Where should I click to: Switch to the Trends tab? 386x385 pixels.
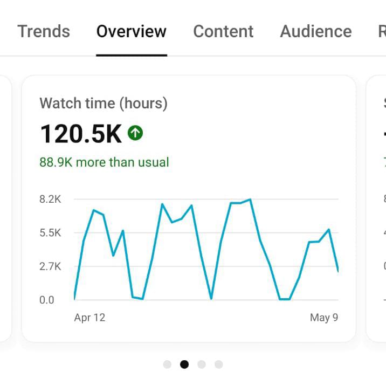click(44, 31)
